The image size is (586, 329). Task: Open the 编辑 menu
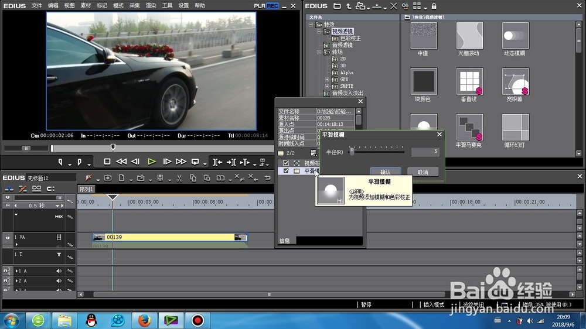click(x=53, y=6)
